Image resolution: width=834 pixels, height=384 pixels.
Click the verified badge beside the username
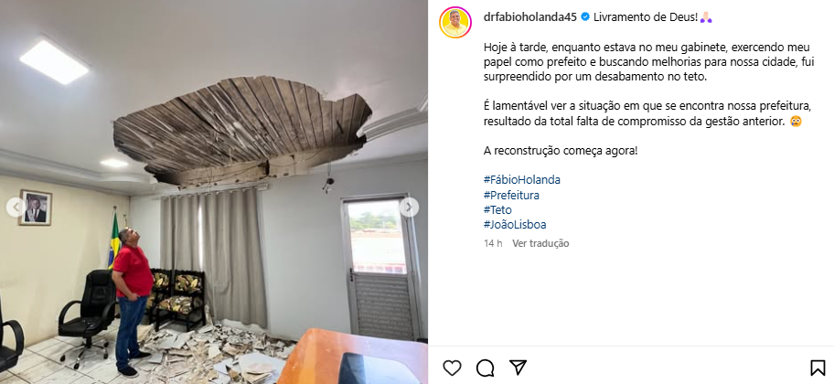pos(584,17)
